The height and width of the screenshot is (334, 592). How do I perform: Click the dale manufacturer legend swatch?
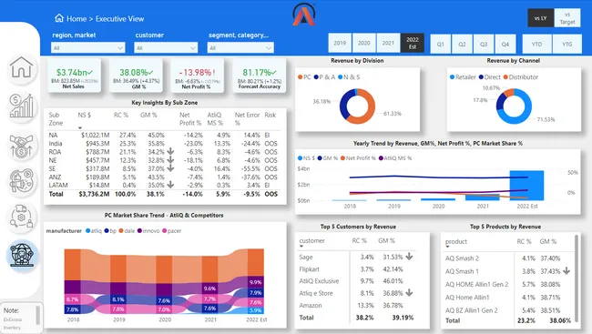pyautogui.click(x=121, y=230)
